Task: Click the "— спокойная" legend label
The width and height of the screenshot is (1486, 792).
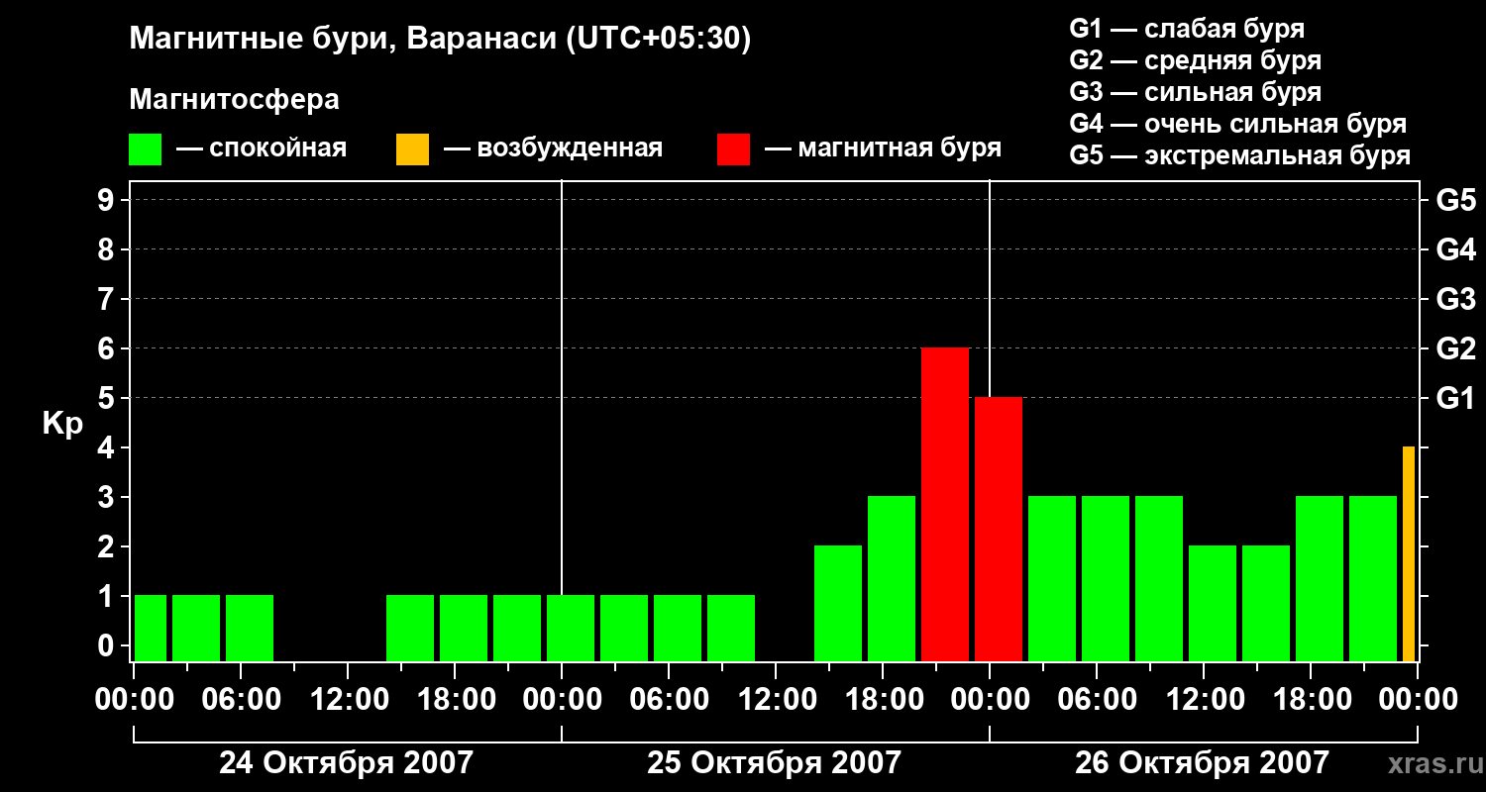Action: pos(262,148)
